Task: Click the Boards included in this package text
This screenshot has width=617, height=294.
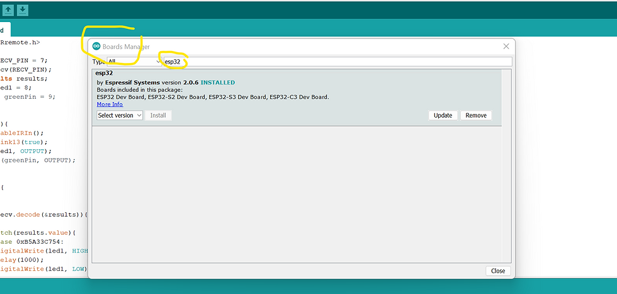Action: [140, 90]
